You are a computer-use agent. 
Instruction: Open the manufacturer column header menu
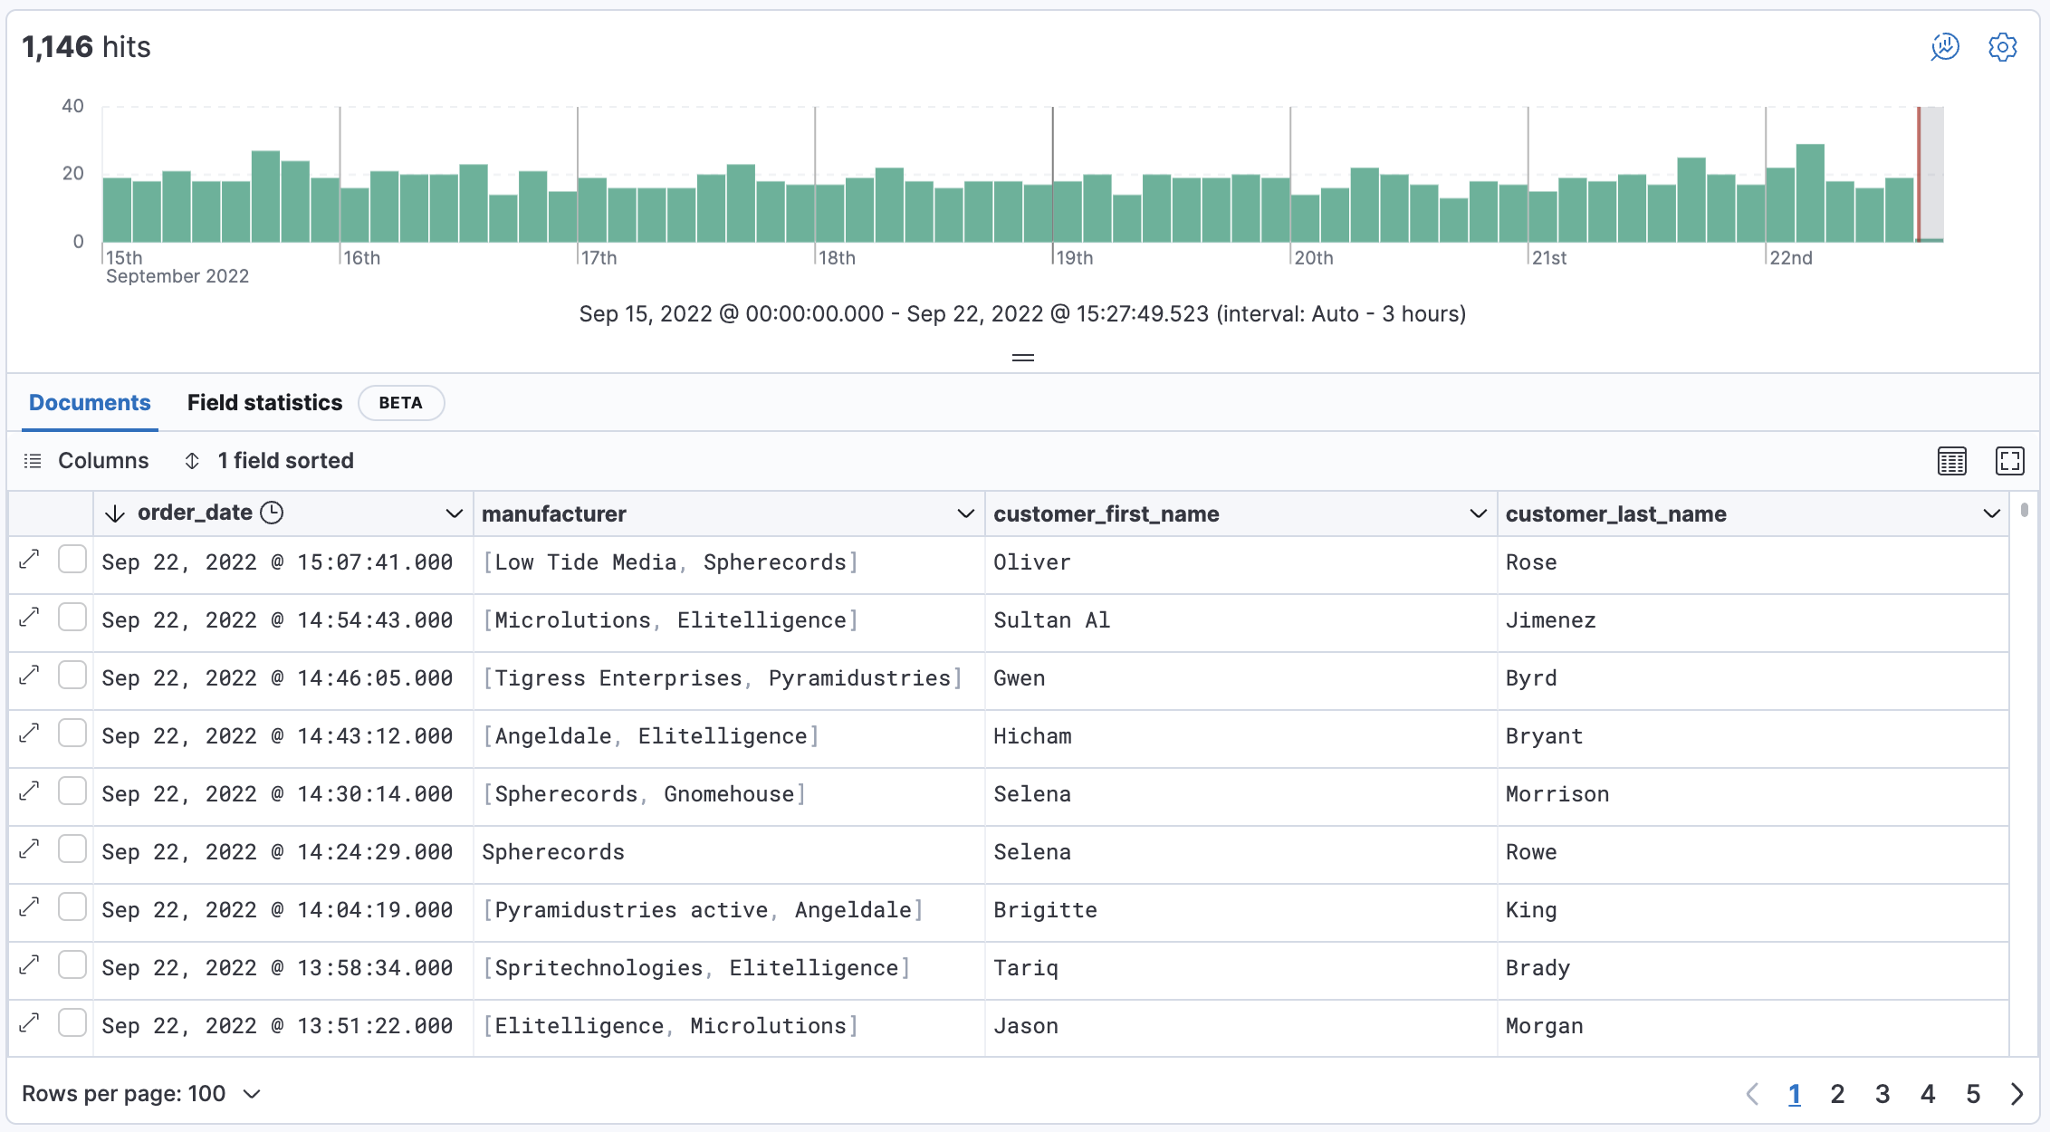click(965, 514)
